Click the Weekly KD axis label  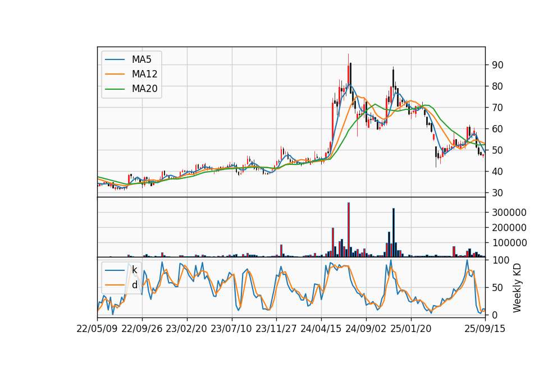[517, 288]
